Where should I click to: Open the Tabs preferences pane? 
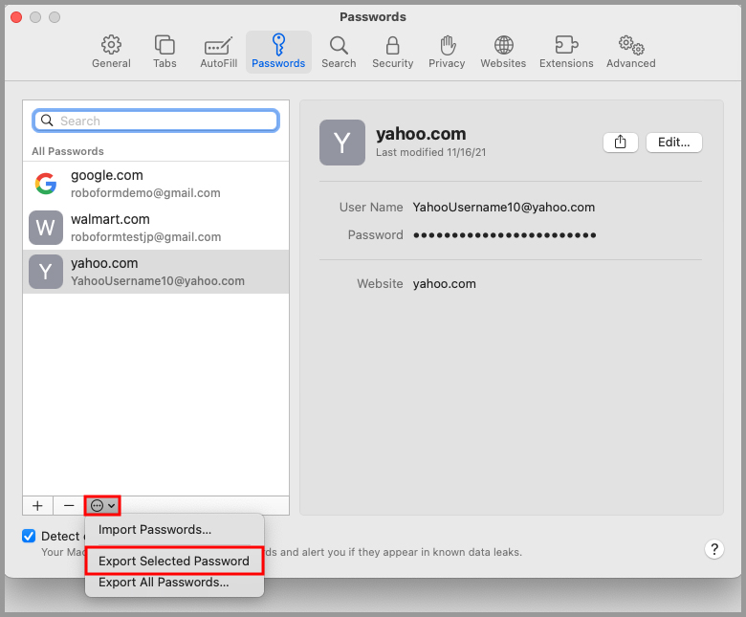point(165,52)
